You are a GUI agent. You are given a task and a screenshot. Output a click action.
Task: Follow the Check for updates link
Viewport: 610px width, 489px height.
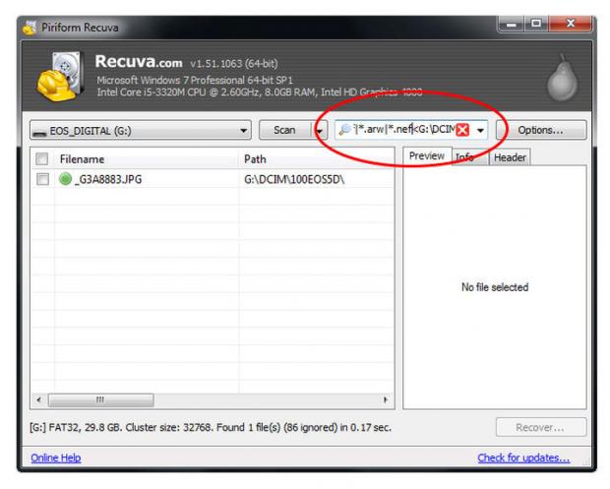pos(522,458)
